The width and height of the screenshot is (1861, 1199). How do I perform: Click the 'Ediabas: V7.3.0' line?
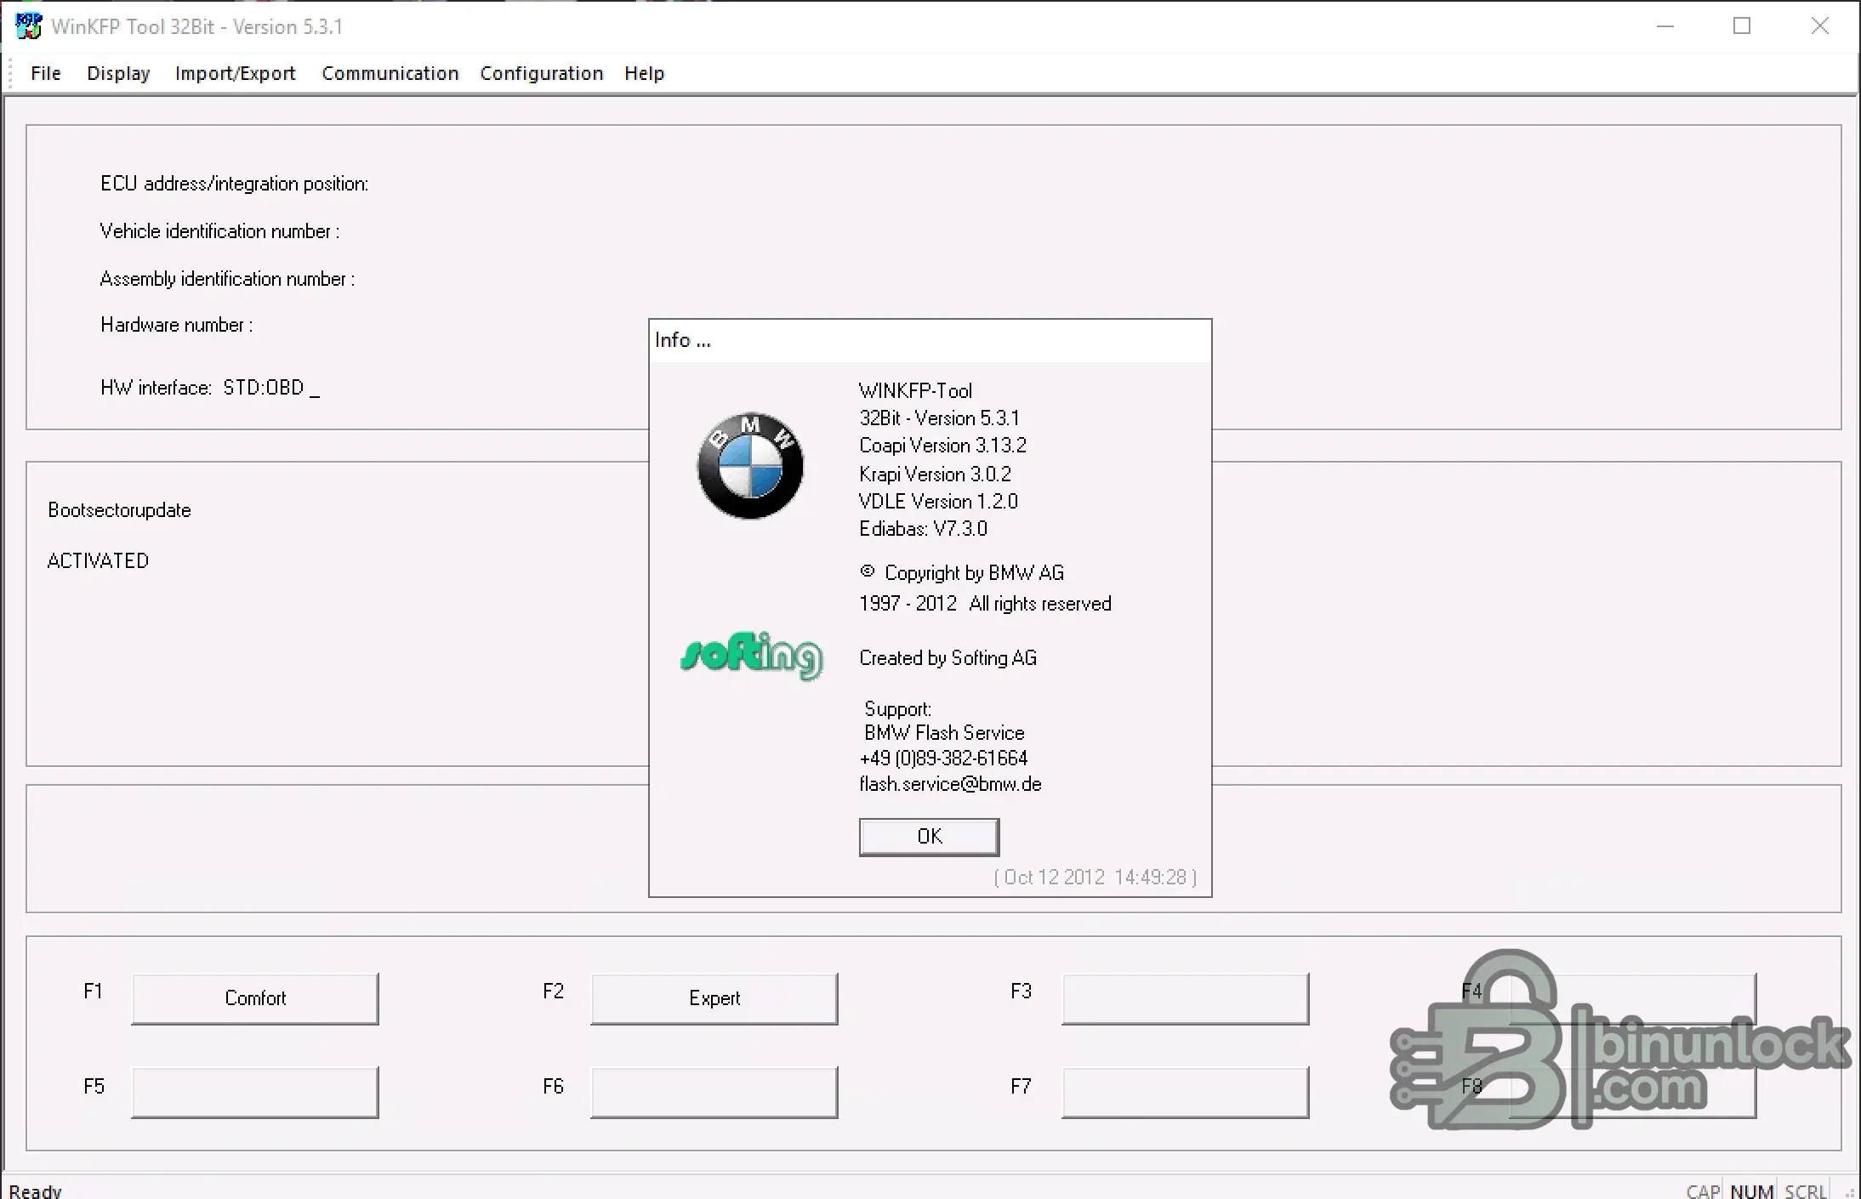923,529
